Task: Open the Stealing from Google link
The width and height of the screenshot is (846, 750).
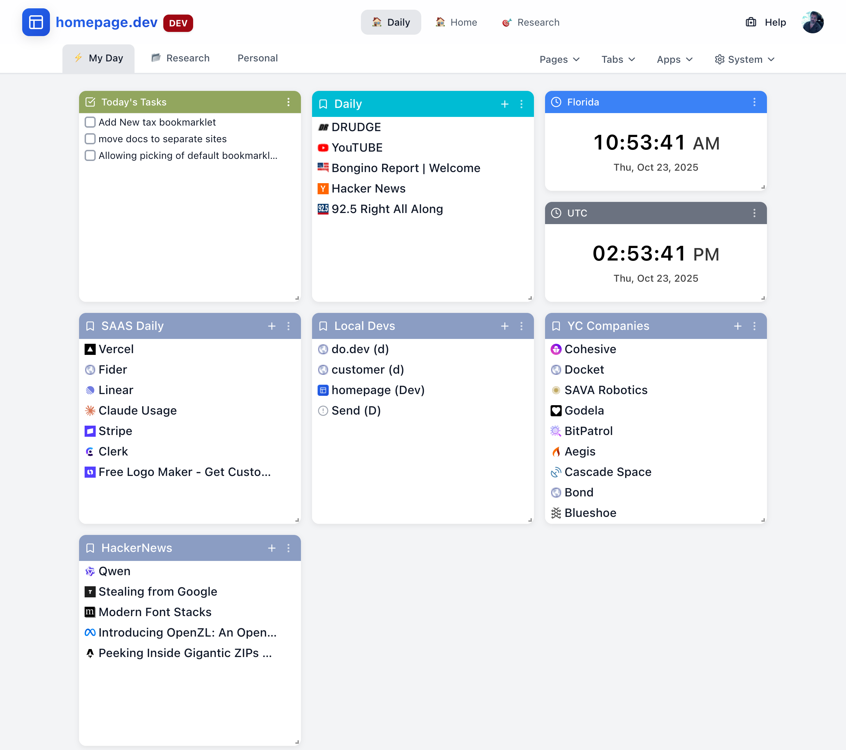Action: pos(158,592)
